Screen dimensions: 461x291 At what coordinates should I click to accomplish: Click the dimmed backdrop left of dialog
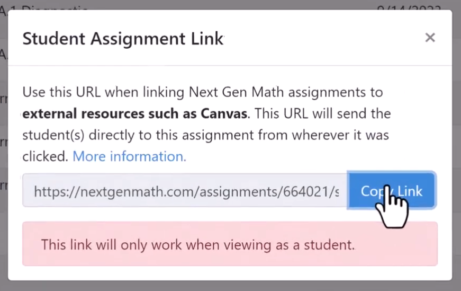pyautogui.click(x=4, y=147)
